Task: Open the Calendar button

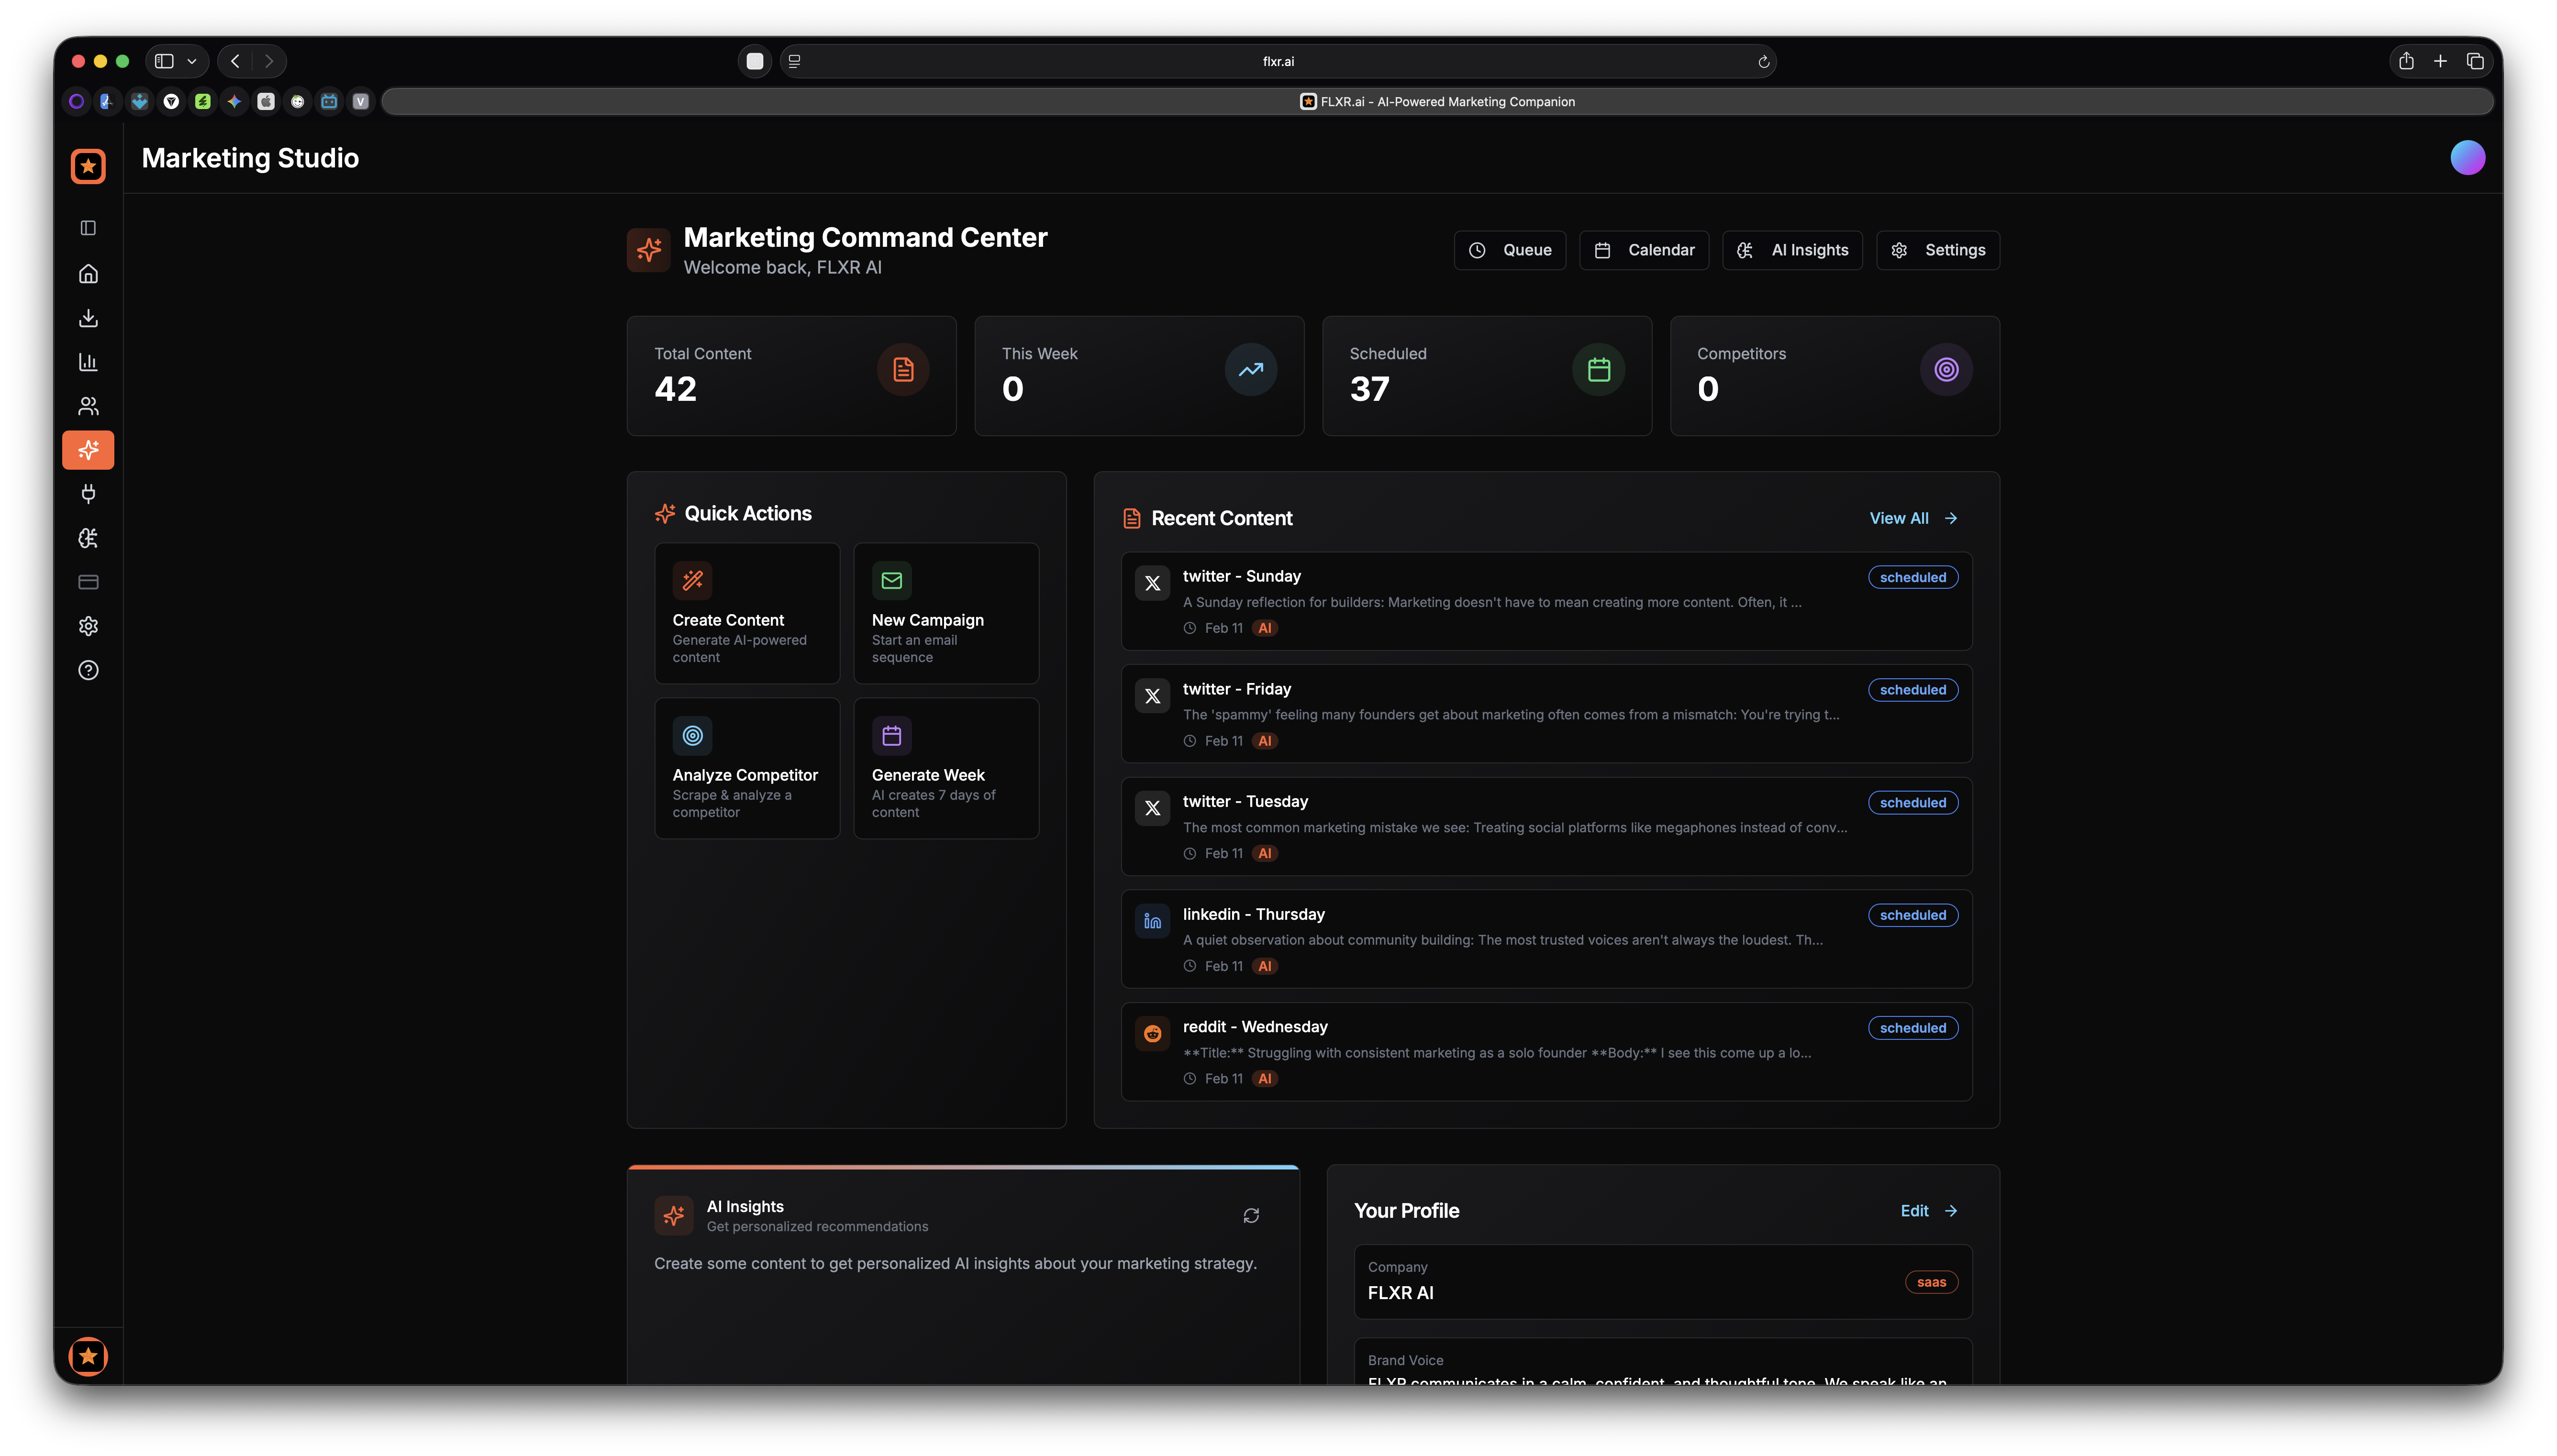Action: [1643, 250]
